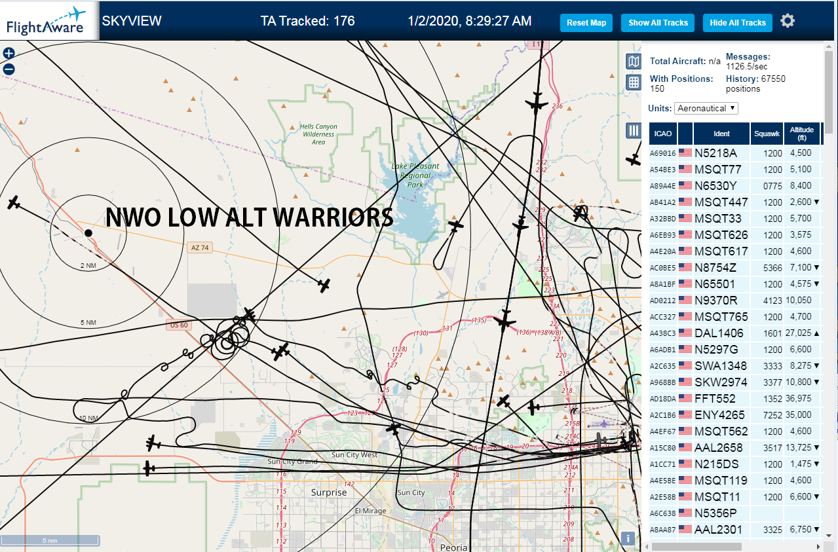Screen dimensions: 838x552
Task: Toggle the sidebar columns icon
Action: (634, 130)
